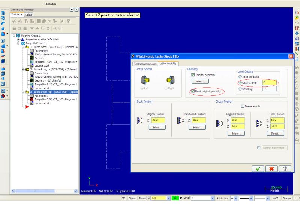Click the Toolpath Group-1 icon
The image size is (300, 223).
[x=23, y=43]
